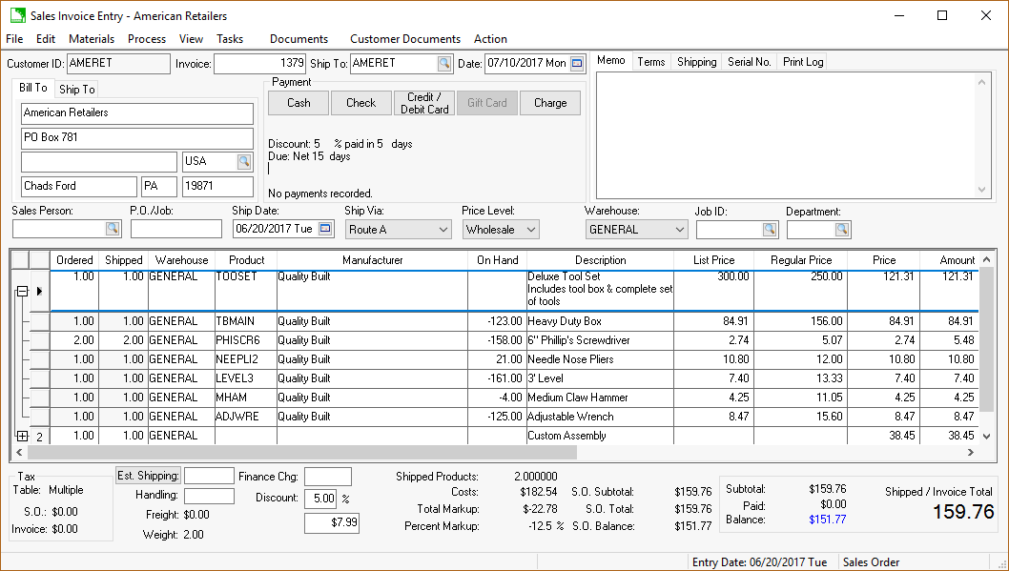This screenshot has height=571, width=1009.
Task: Click the Charge payment button
Action: [550, 102]
